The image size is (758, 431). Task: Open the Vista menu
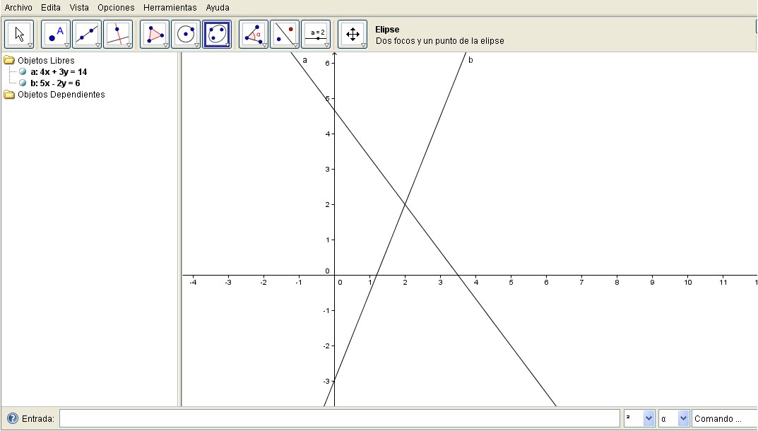point(78,7)
